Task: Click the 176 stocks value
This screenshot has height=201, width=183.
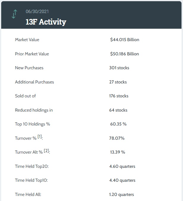Action: pos(119,96)
